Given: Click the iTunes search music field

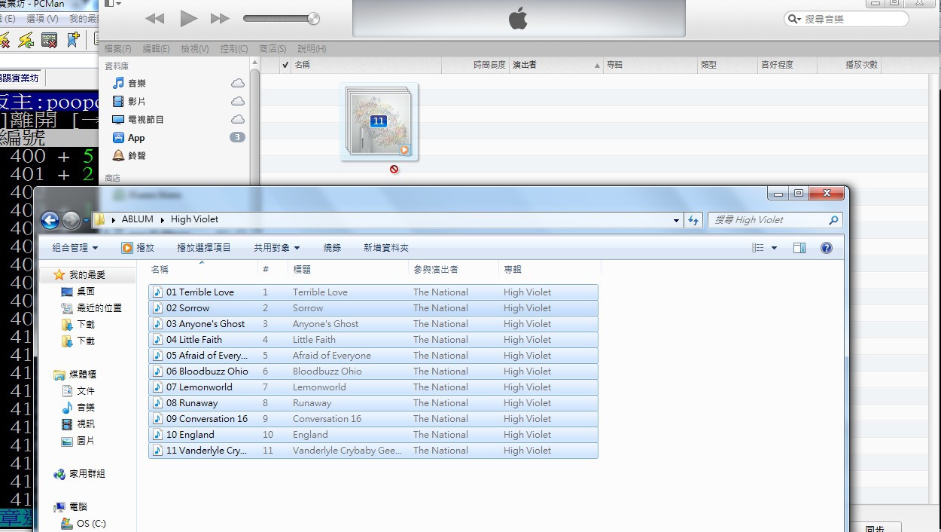Looking at the screenshot, I should tap(846, 19).
